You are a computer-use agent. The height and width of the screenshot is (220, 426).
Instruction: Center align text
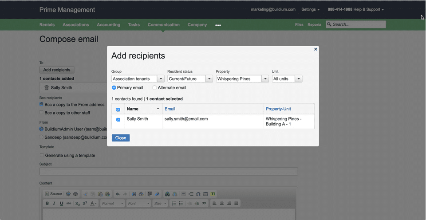[222, 204]
